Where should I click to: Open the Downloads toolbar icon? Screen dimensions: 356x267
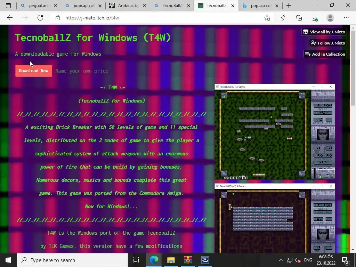315,18
